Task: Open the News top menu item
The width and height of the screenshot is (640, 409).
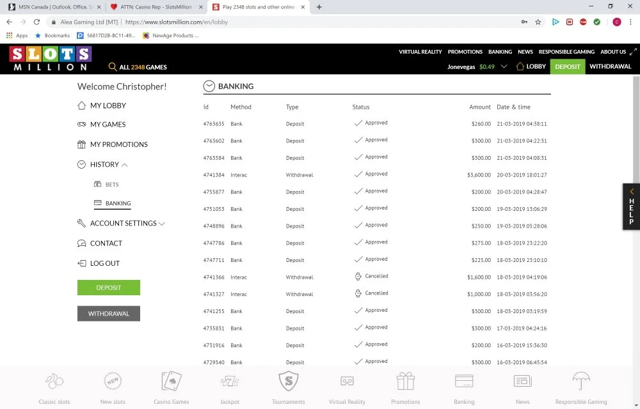Action: (x=525, y=52)
